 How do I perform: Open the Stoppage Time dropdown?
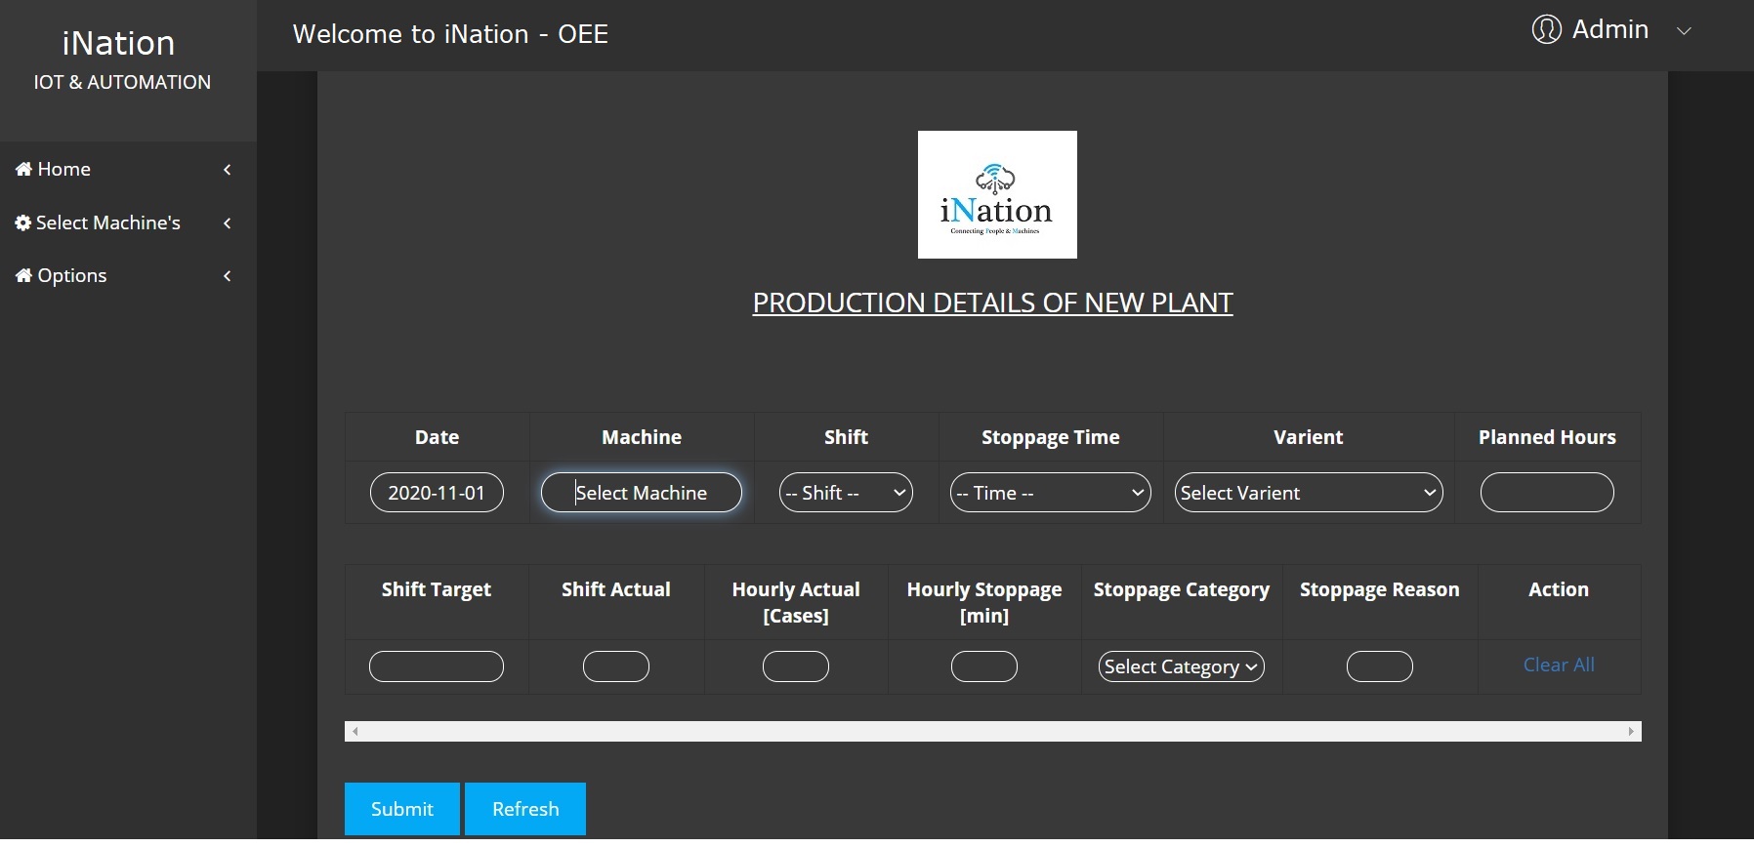click(x=1050, y=493)
